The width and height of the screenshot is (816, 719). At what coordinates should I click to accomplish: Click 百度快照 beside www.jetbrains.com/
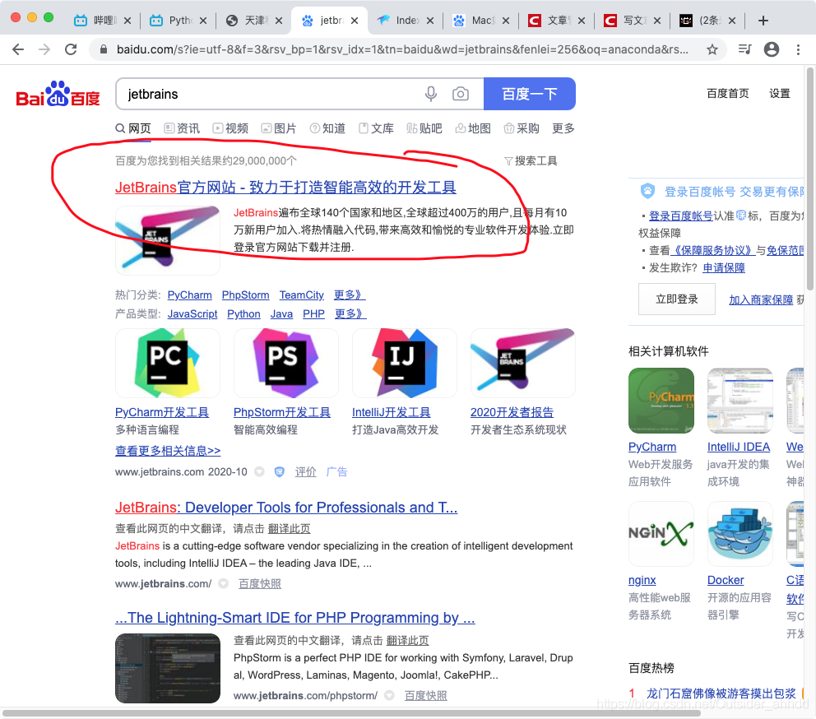coord(260,583)
